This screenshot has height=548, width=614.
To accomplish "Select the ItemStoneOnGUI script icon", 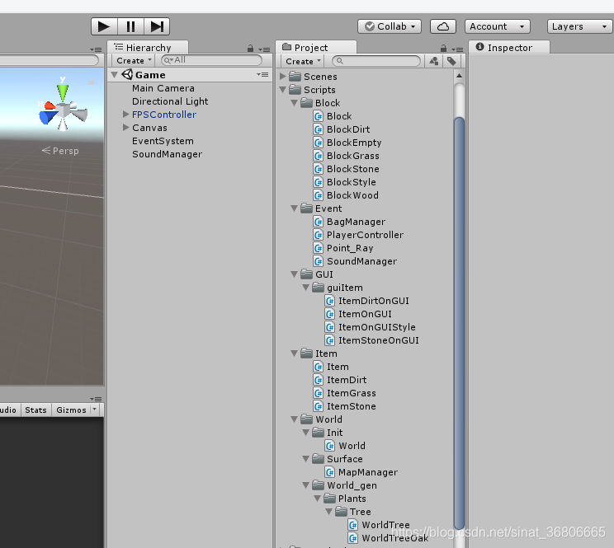I will 330,340.
